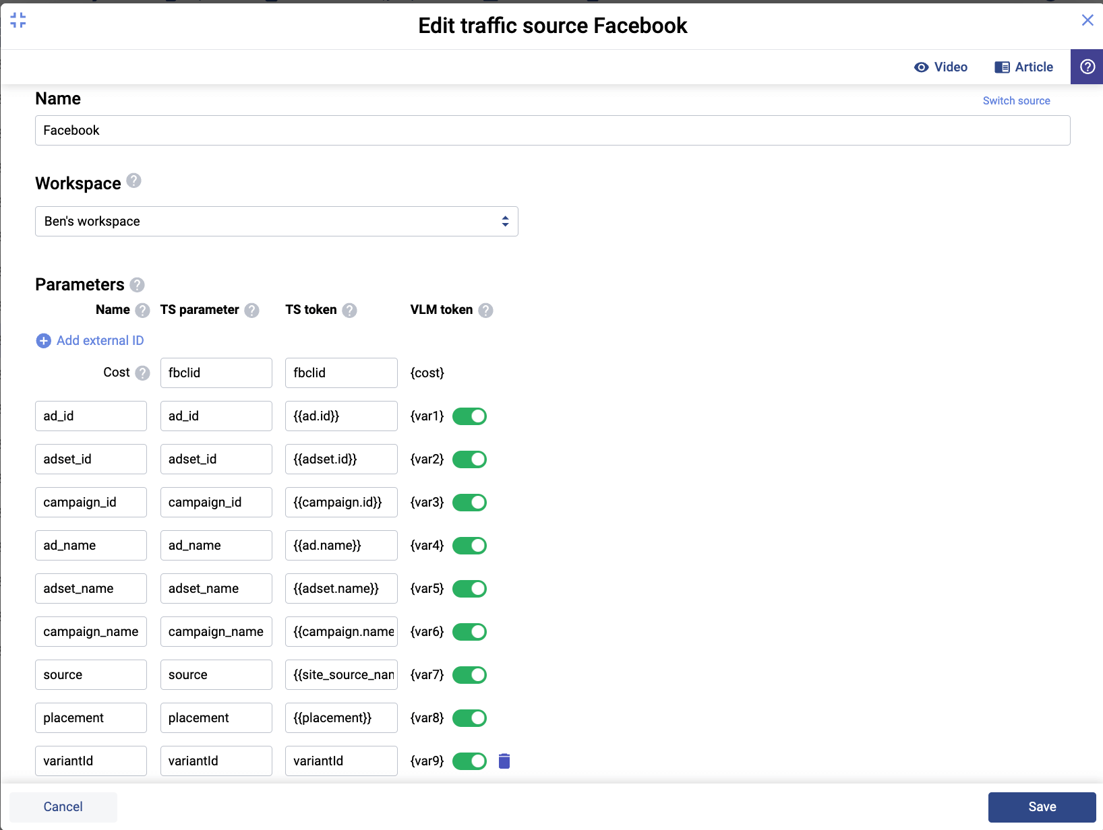Open the Ben's workspace dropdown
1103x830 pixels.
[x=276, y=221]
